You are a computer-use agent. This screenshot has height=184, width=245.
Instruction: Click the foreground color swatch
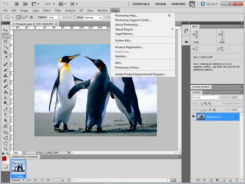pyautogui.click(x=4, y=158)
